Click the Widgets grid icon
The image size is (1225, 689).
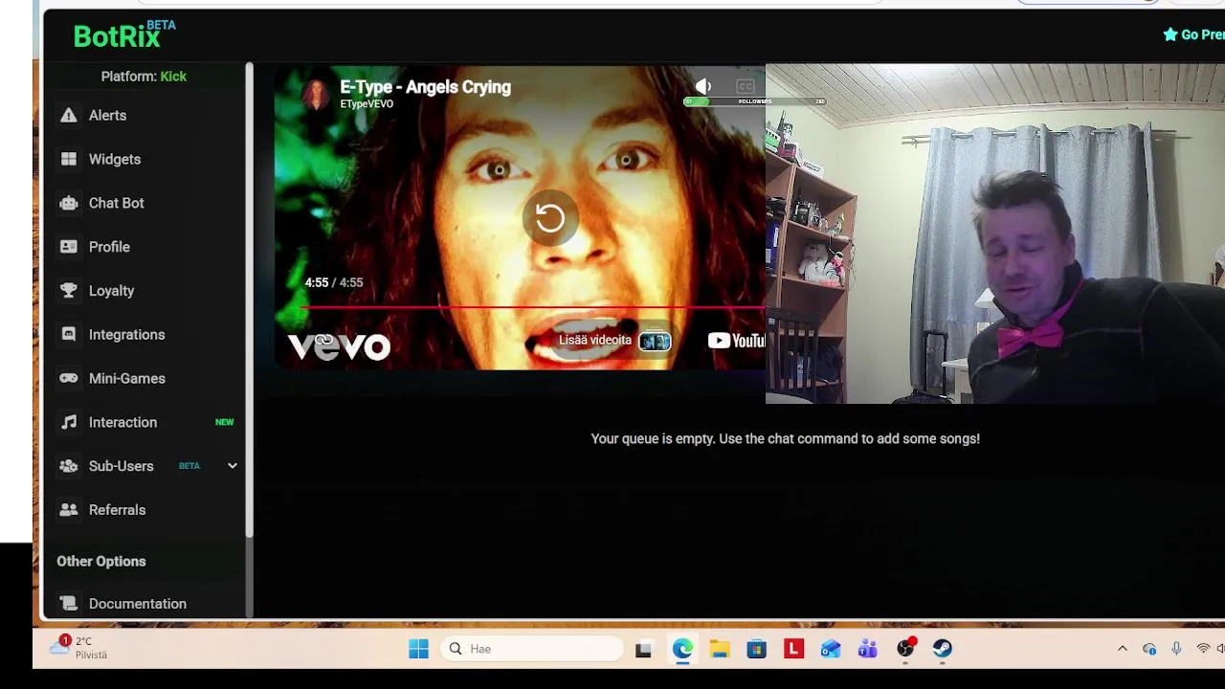(69, 159)
